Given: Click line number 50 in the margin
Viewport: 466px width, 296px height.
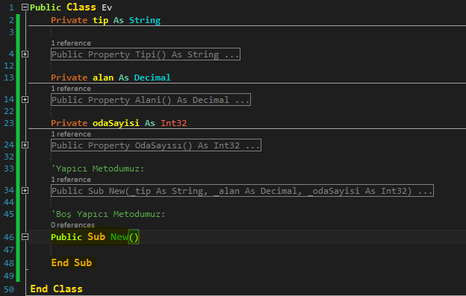Looking at the screenshot, I should tap(9, 289).
